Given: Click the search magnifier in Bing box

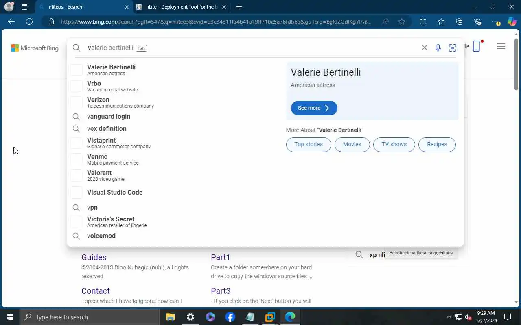Looking at the screenshot, I should (x=76, y=48).
